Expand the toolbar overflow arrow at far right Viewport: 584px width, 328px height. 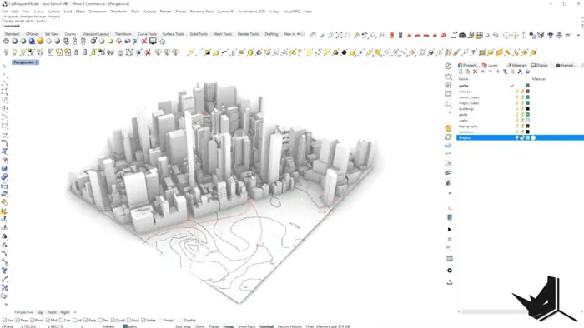[578, 35]
